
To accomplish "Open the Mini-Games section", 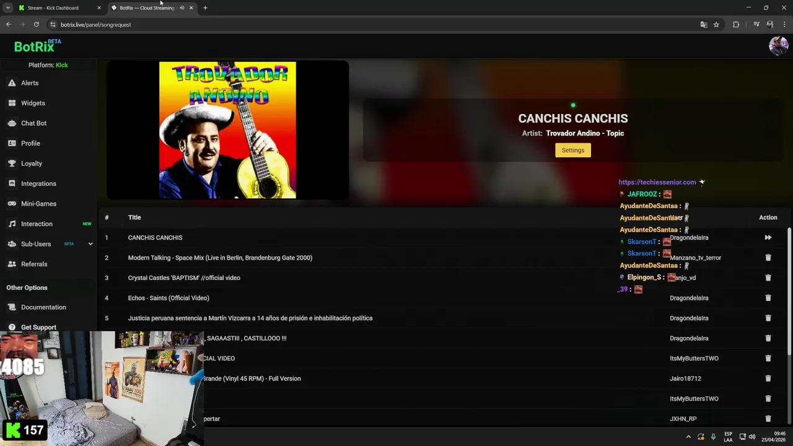I will (38, 204).
